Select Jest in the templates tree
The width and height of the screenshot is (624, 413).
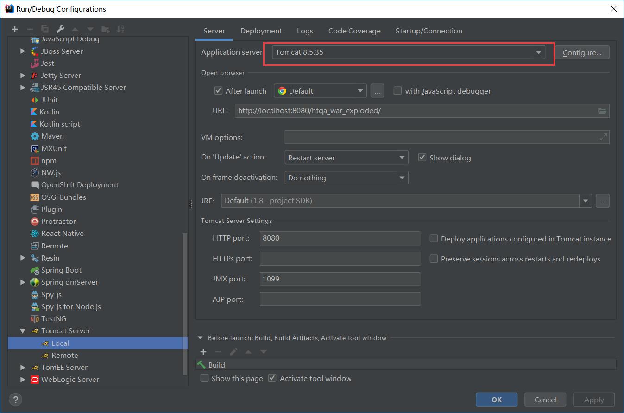tap(47, 63)
